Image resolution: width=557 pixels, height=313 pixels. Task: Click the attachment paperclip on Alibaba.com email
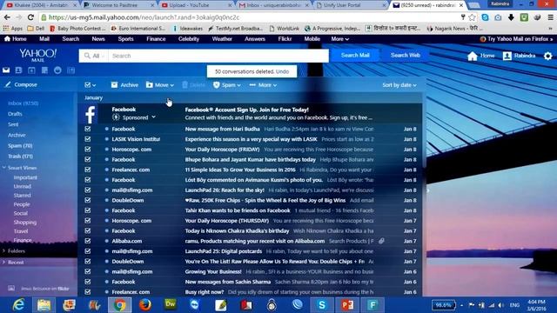pyautogui.click(x=381, y=241)
